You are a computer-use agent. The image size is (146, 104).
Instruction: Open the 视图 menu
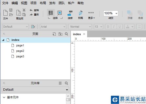24,3
